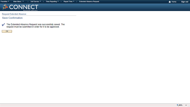Click the Favorites dropdown arrow

[x=9, y=1]
